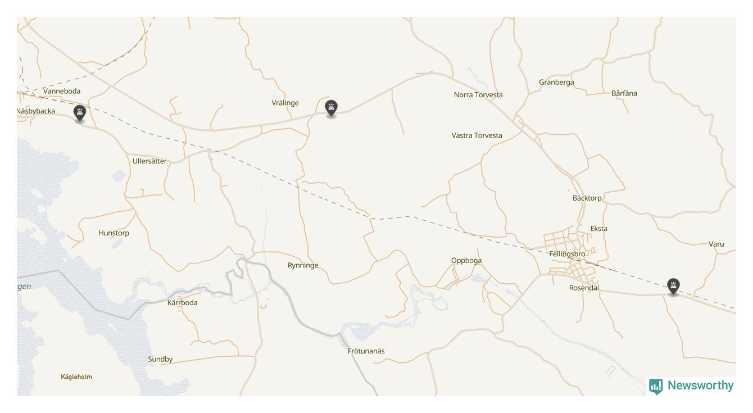The width and height of the screenshot is (753, 413).
Task: Click the Fellingsbro town label
Action: click(567, 254)
